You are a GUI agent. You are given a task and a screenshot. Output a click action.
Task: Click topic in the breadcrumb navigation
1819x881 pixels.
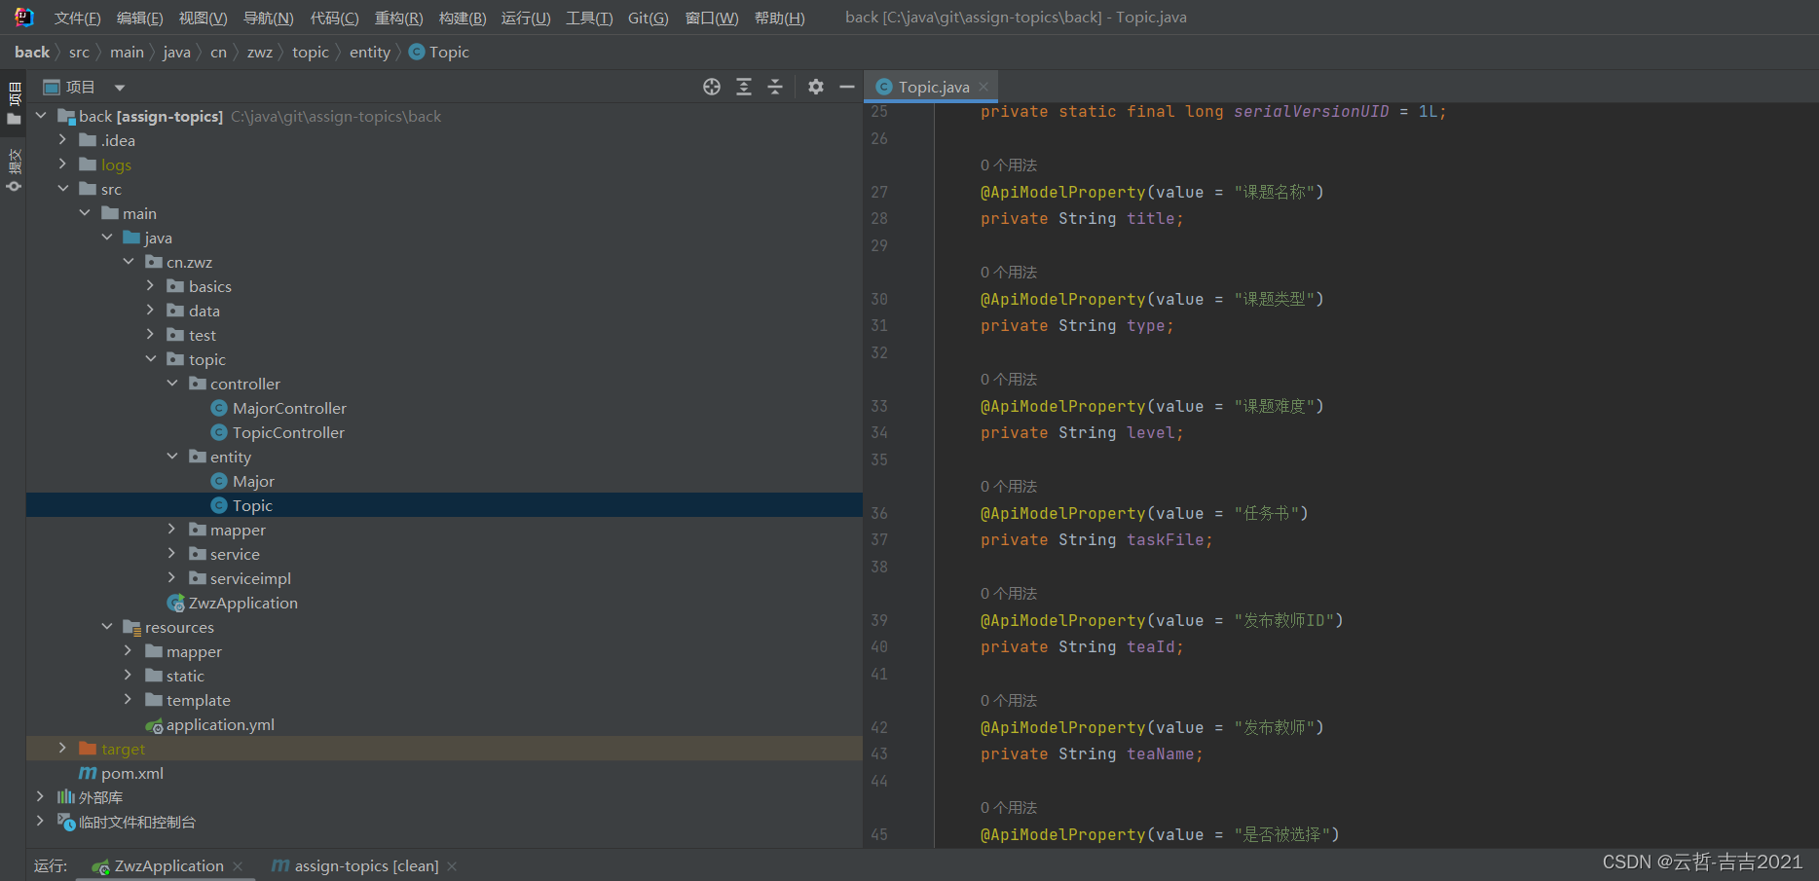pyautogui.click(x=310, y=52)
